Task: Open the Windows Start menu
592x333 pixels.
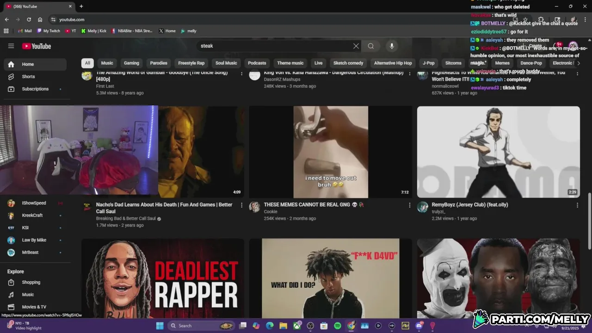Action: coord(160,326)
